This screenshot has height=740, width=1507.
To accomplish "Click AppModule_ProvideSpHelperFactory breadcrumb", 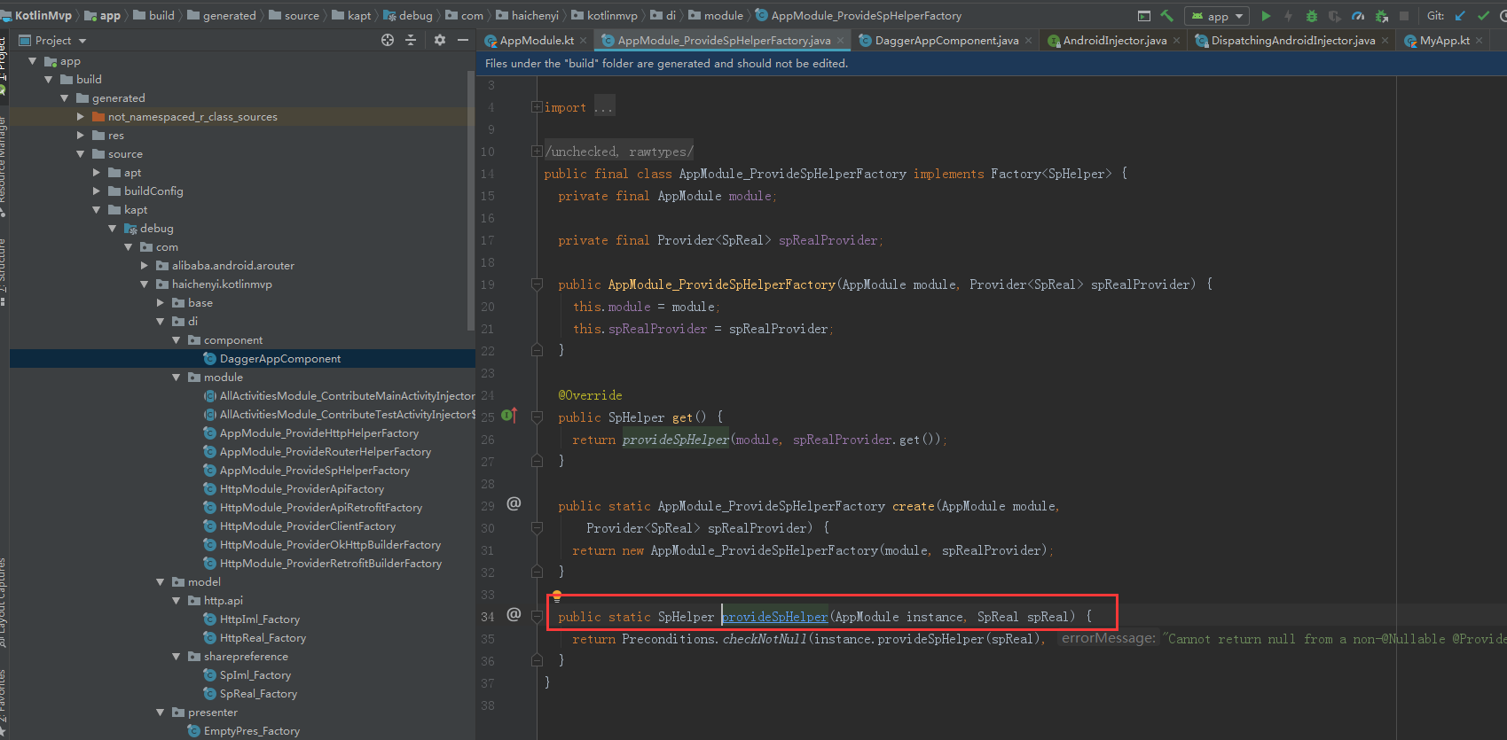I will [x=866, y=15].
